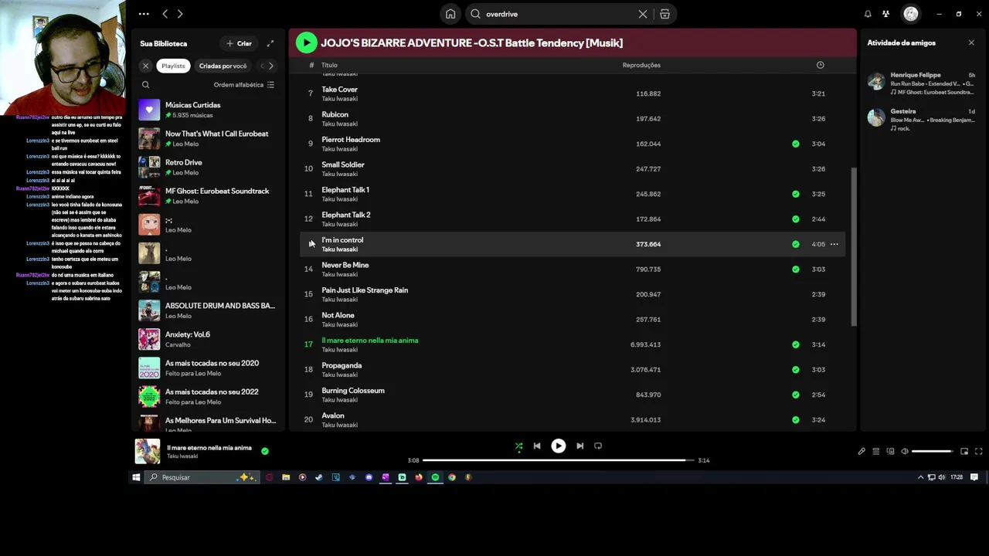Open the three-dots app menu
This screenshot has width=989, height=556.
[144, 14]
